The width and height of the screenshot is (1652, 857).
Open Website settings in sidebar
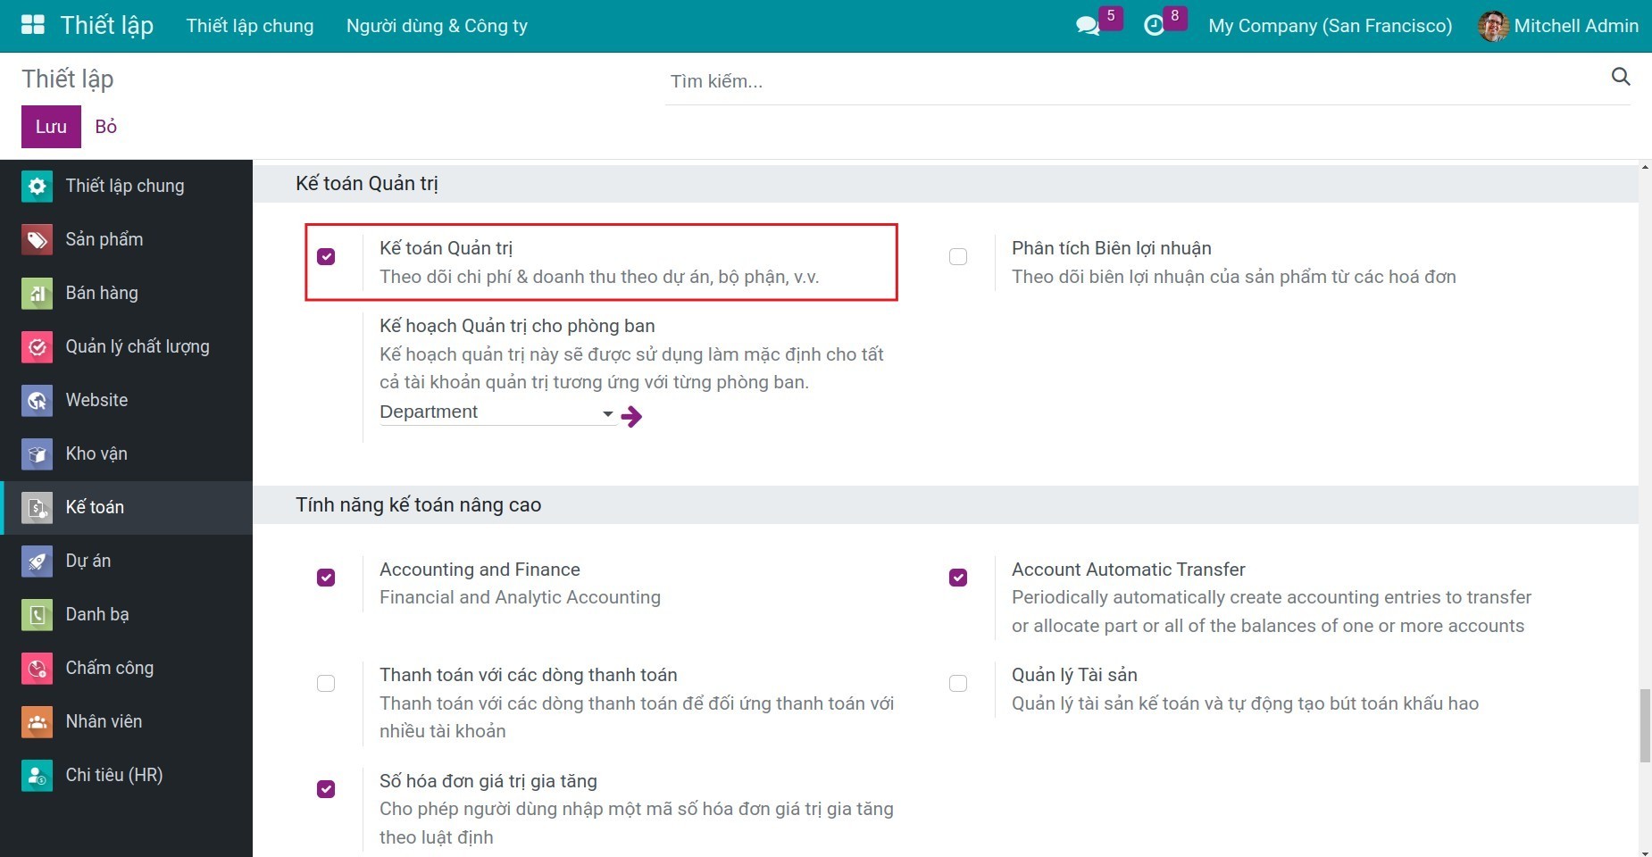(x=96, y=400)
